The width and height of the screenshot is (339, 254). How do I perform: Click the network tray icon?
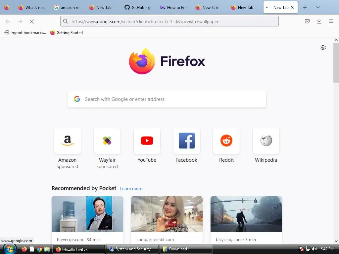click(308, 249)
